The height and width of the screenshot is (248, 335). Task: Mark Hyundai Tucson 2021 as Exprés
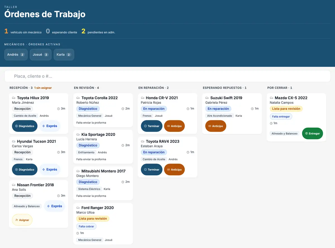click(50, 169)
